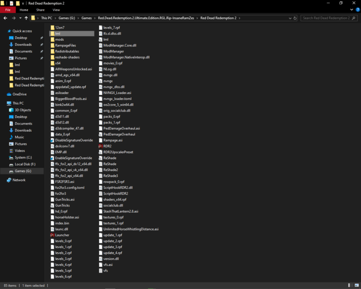The width and height of the screenshot is (361, 289).
Task: Click the Up one level arrow
Action: 26,18
